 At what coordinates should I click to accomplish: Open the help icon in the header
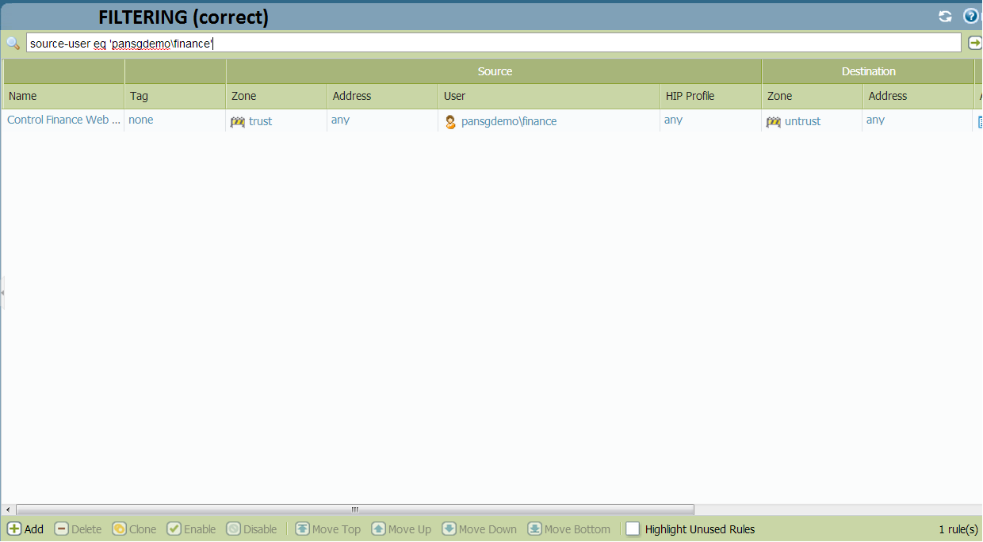[970, 16]
